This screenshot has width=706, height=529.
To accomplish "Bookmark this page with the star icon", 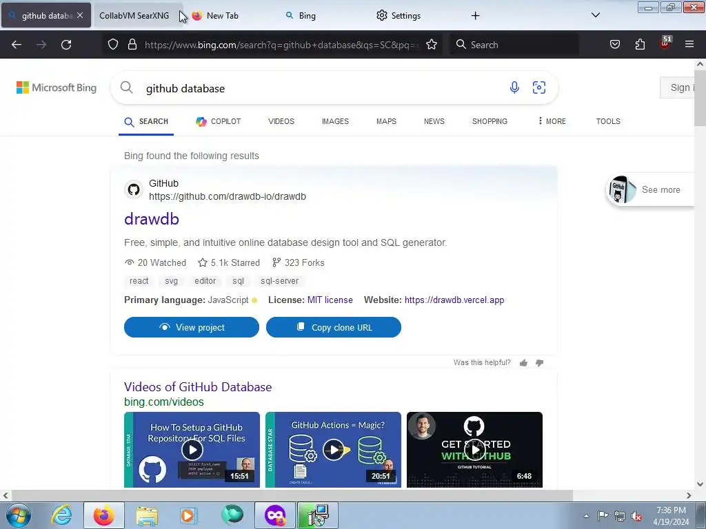I will coord(432,45).
